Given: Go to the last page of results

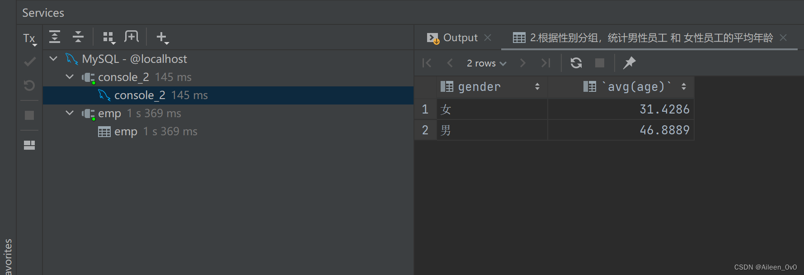Looking at the screenshot, I should (x=546, y=63).
